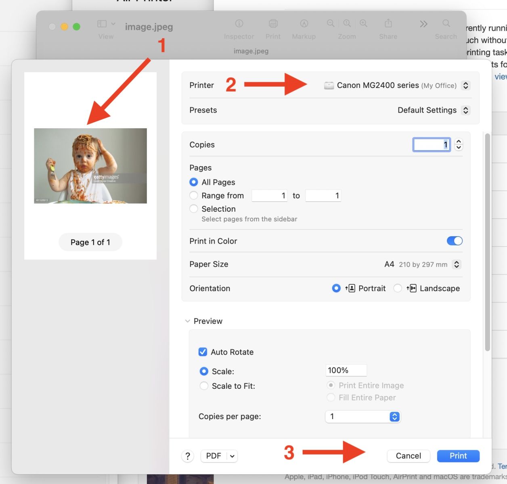Image resolution: width=507 pixels, height=484 pixels.
Task: Click the Share toolbar icon
Action: (388, 23)
